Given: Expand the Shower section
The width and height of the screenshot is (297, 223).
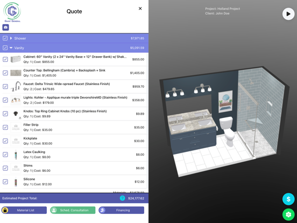Looking at the screenshot, I should 11,38.
